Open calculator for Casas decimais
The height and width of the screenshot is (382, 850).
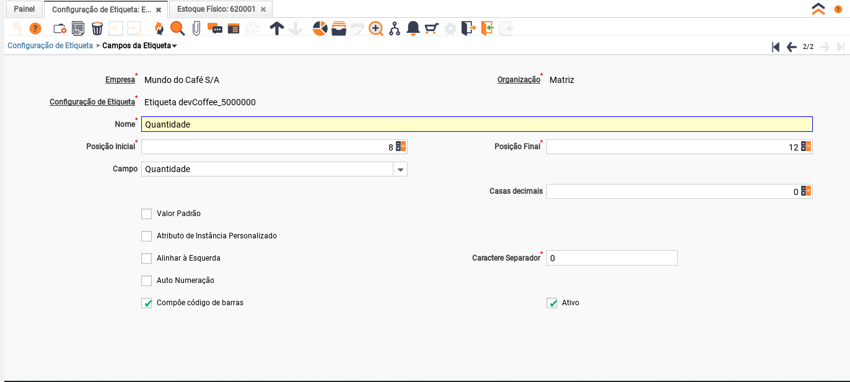[805, 191]
